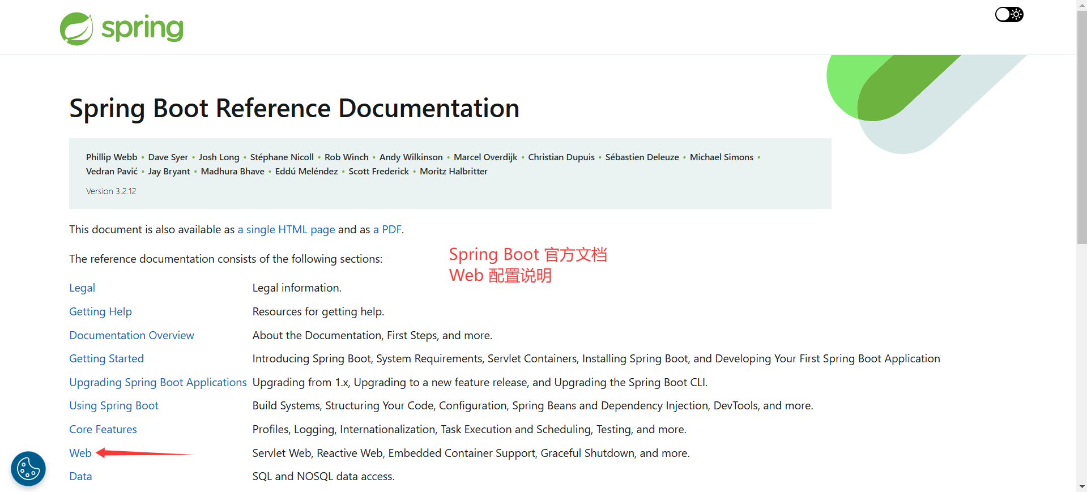Image resolution: width=1087 pixels, height=492 pixels.
Task: Click the 'Spring Boot Reference Documentation' heading
Action: pyautogui.click(x=294, y=108)
